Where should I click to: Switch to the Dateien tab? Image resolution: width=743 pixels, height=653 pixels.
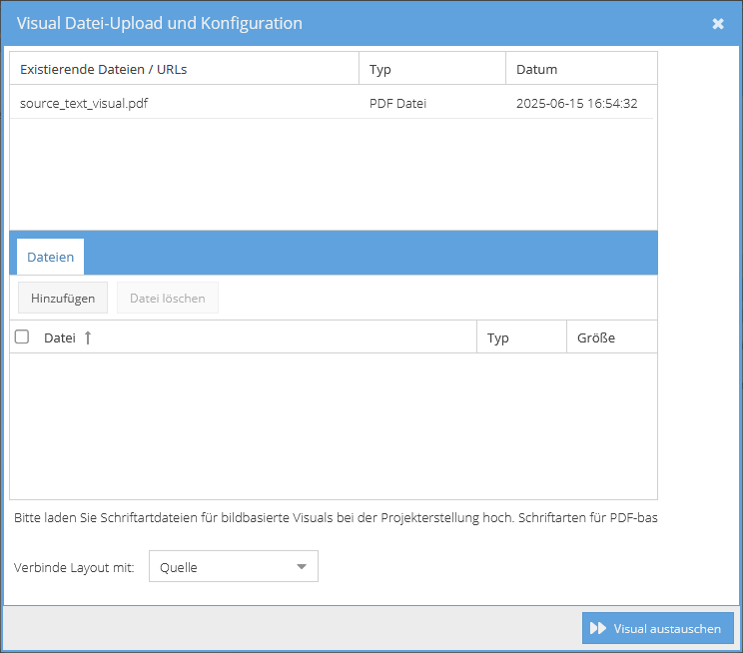pos(51,257)
